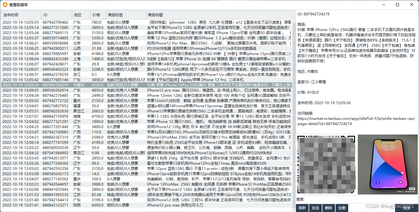Sort by the ID column header
The height and width of the screenshot is (212, 419).
pos(57,15)
